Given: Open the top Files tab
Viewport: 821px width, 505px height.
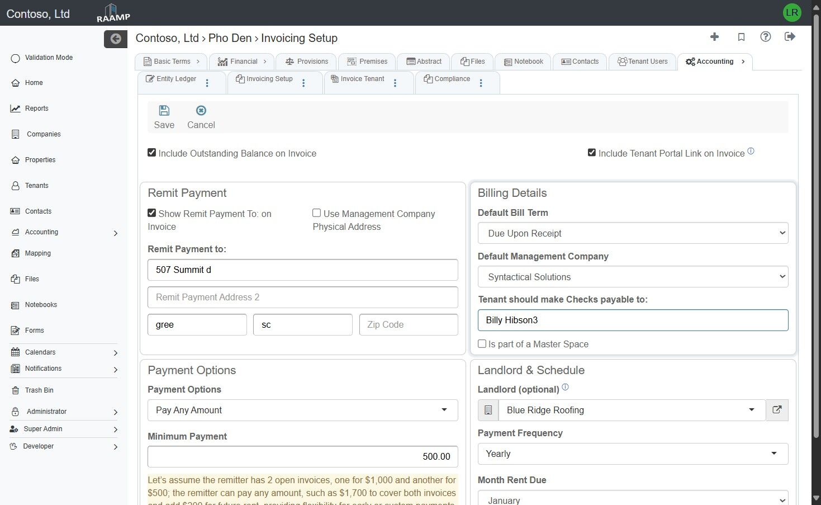Looking at the screenshot, I should click(472, 62).
